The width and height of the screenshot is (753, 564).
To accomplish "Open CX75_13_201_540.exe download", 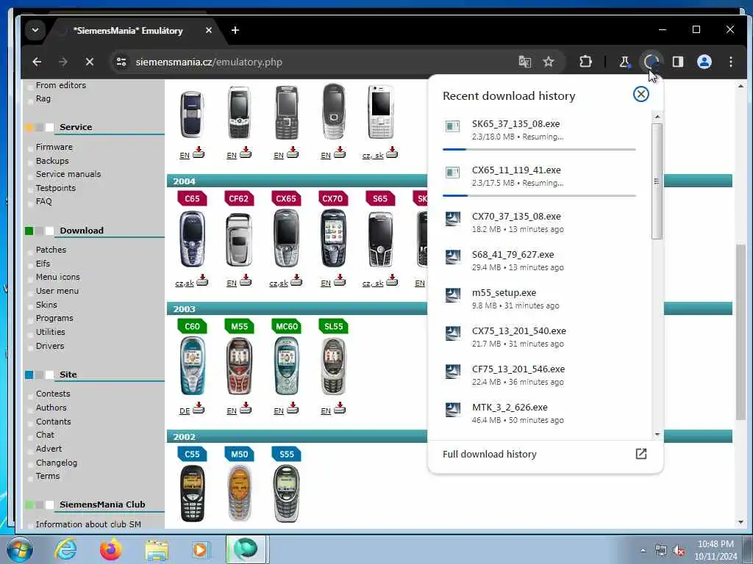I will click(x=539, y=336).
